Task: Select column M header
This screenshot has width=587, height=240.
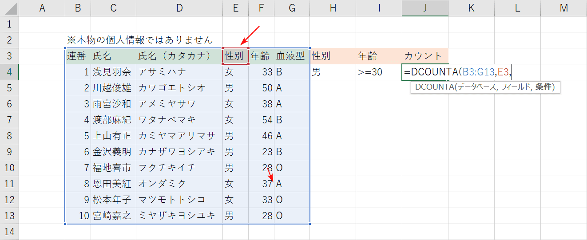Action: (564, 8)
